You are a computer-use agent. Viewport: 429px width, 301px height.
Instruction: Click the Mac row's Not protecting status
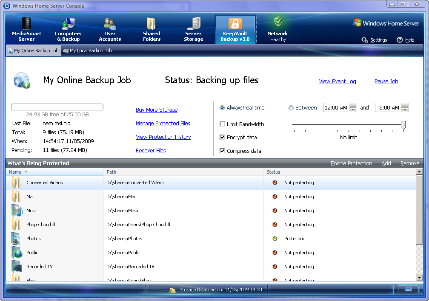click(x=299, y=197)
